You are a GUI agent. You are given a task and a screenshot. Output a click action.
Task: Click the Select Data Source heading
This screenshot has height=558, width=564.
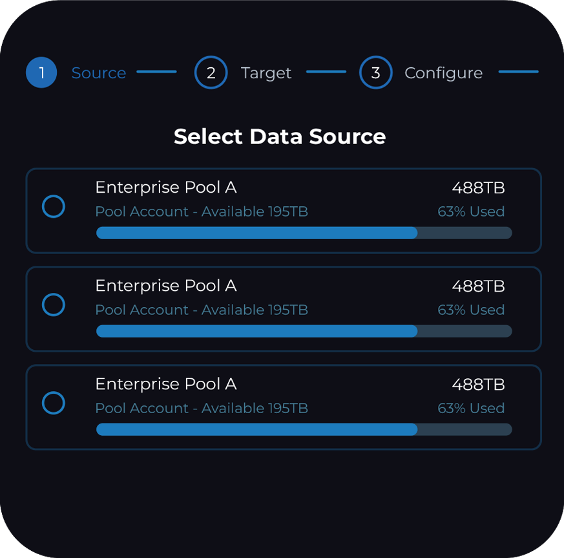280,137
